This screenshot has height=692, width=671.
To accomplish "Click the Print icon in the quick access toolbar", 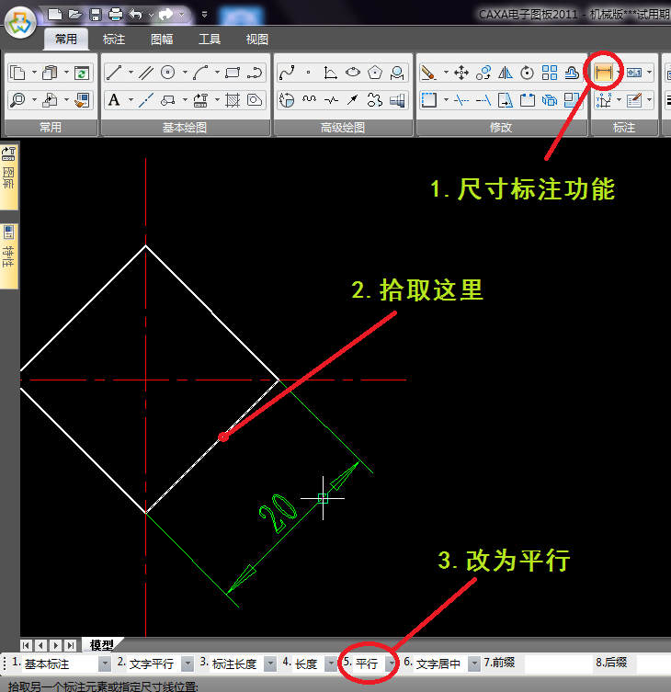I will [x=115, y=14].
